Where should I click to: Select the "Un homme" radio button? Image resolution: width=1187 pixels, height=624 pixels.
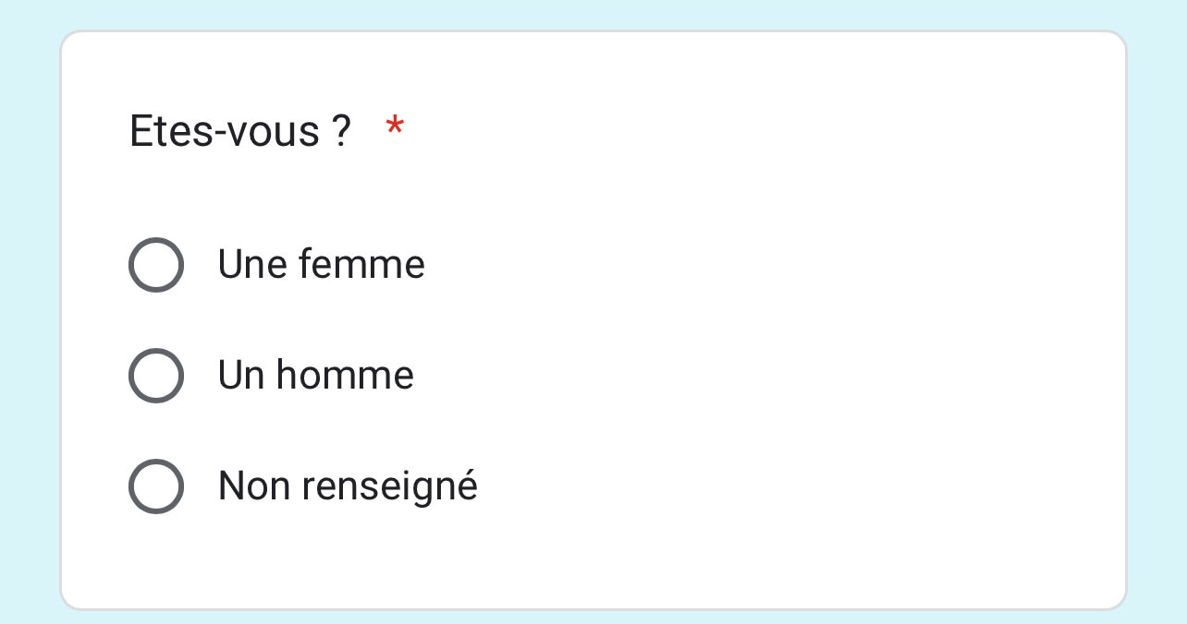(155, 376)
